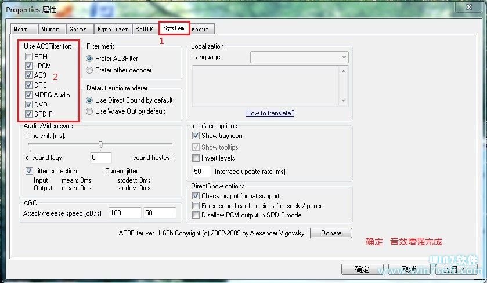The image size is (487, 283).
Task: Confirm with the 确定 button
Action: coord(362,269)
